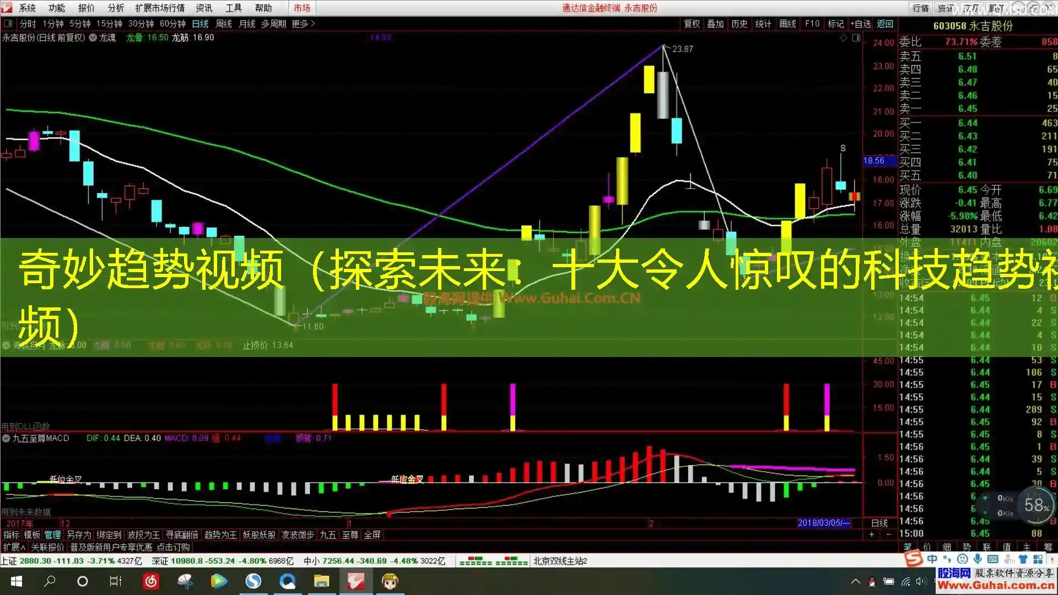Switch to the 60分钟 period
The image size is (1058, 595).
tap(172, 24)
